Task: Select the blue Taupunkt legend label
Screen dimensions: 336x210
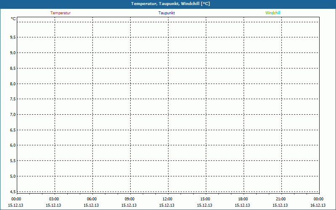Action: pyautogui.click(x=167, y=13)
